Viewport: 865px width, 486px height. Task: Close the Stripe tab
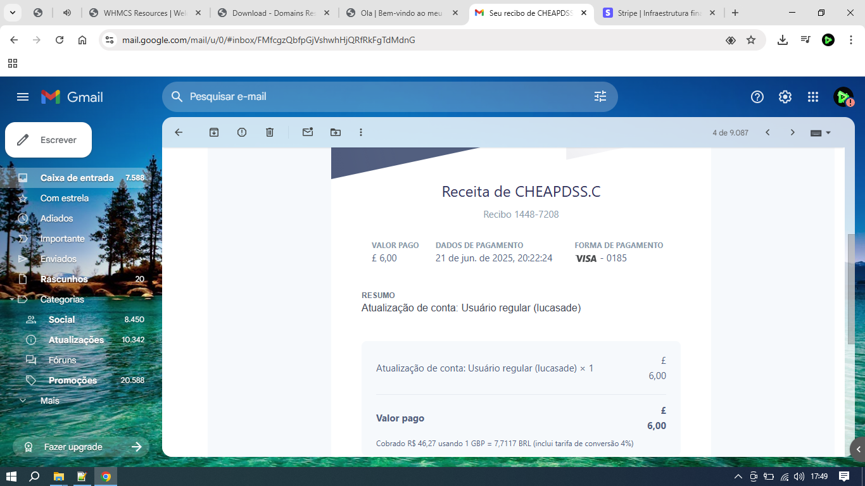(x=712, y=13)
